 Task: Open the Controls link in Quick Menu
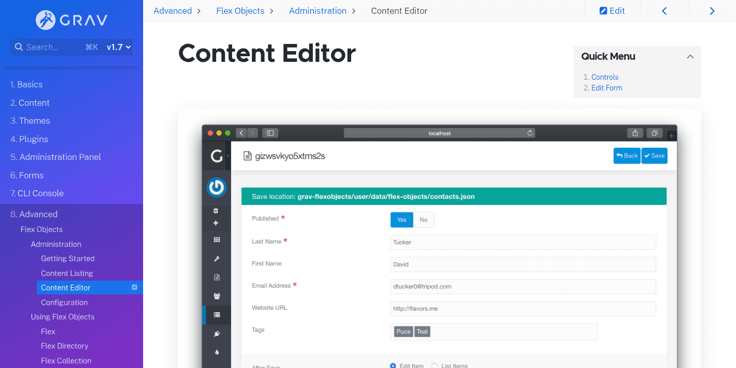[605, 77]
